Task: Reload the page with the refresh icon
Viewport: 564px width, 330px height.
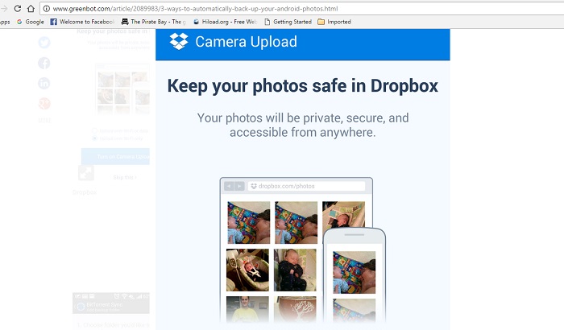Action: [x=12, y=8]
